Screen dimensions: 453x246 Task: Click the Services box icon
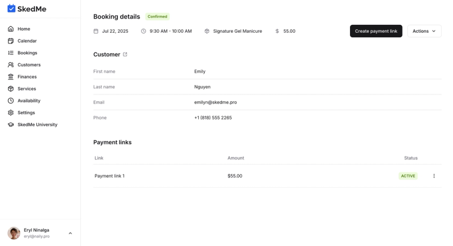coord(11,89)
